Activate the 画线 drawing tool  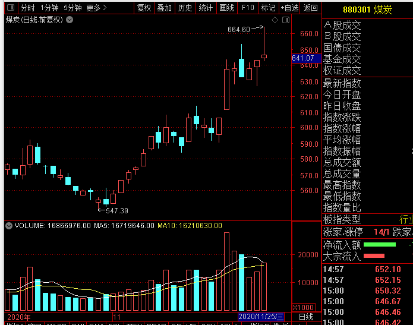pos(226,8)
